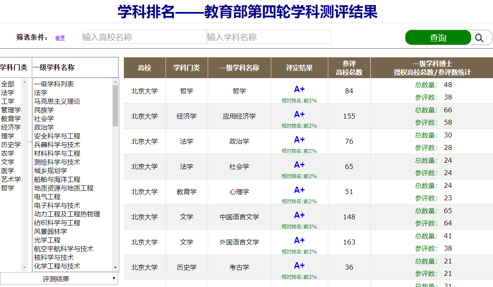Select 马克思主义理论 in the discipline list
The width and height of the screenshot is (493, 287).
(x=57, y=101)
